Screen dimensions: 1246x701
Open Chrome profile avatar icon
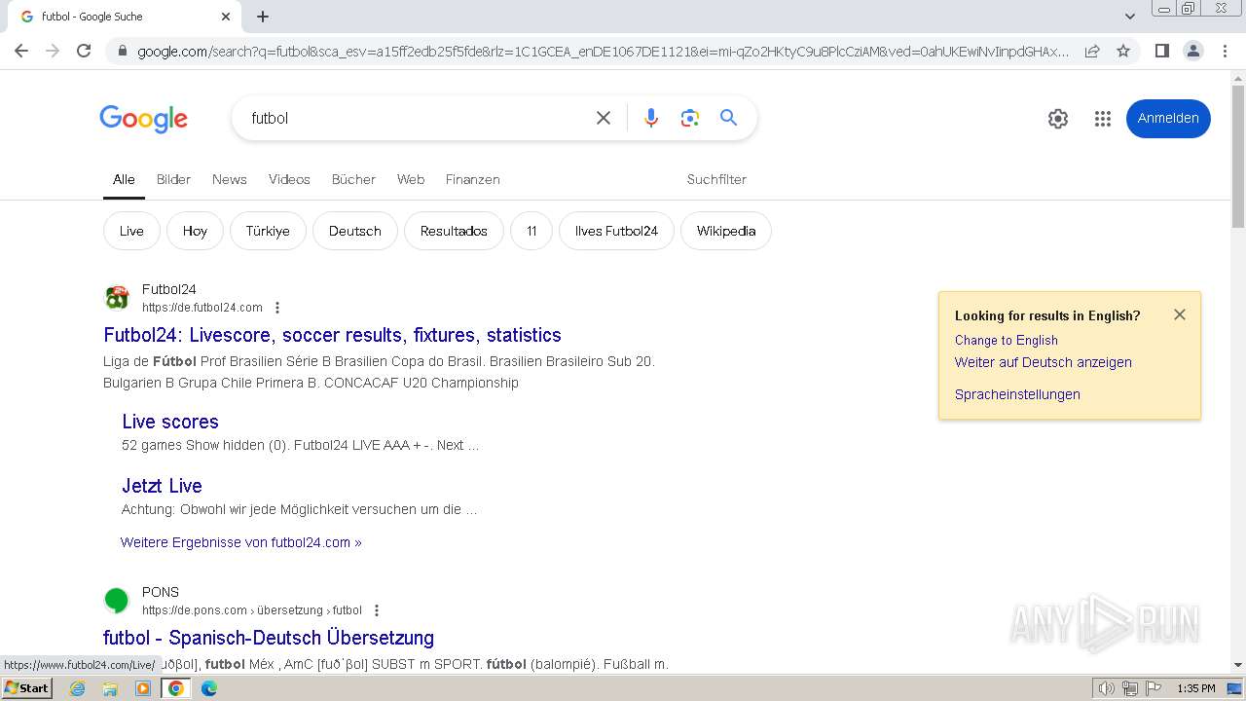click(1192, 51)
